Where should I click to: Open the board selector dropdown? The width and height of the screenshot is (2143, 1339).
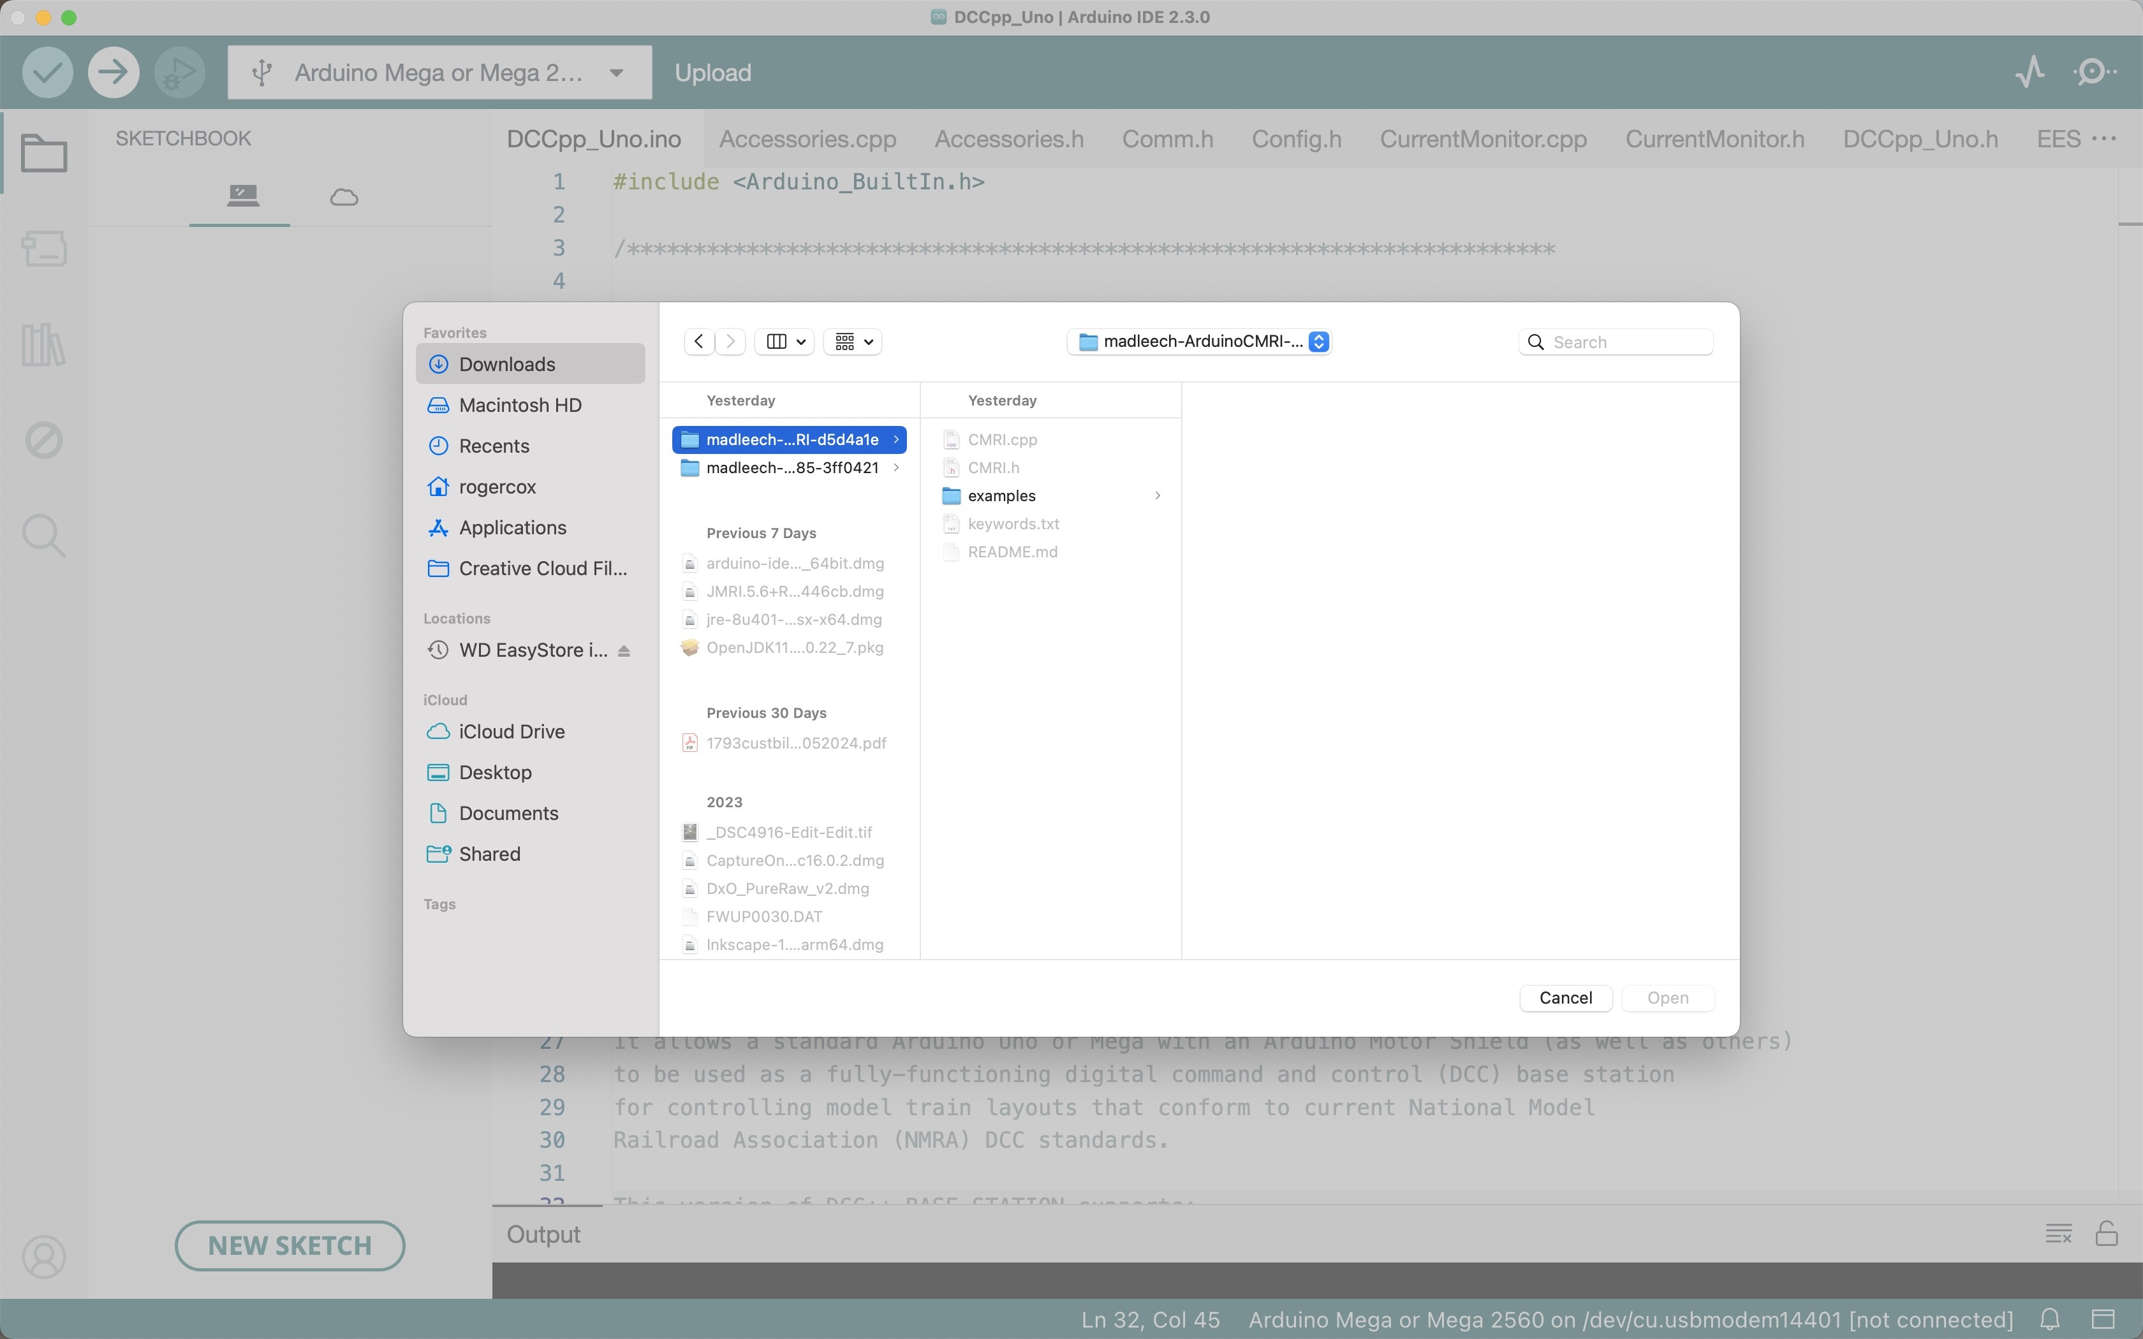[x=439, y=73]
